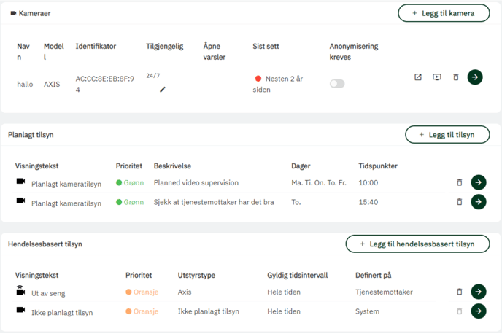Click Planned video supervision description
Screen dimensions: 502x334
[x=196, y=182]
